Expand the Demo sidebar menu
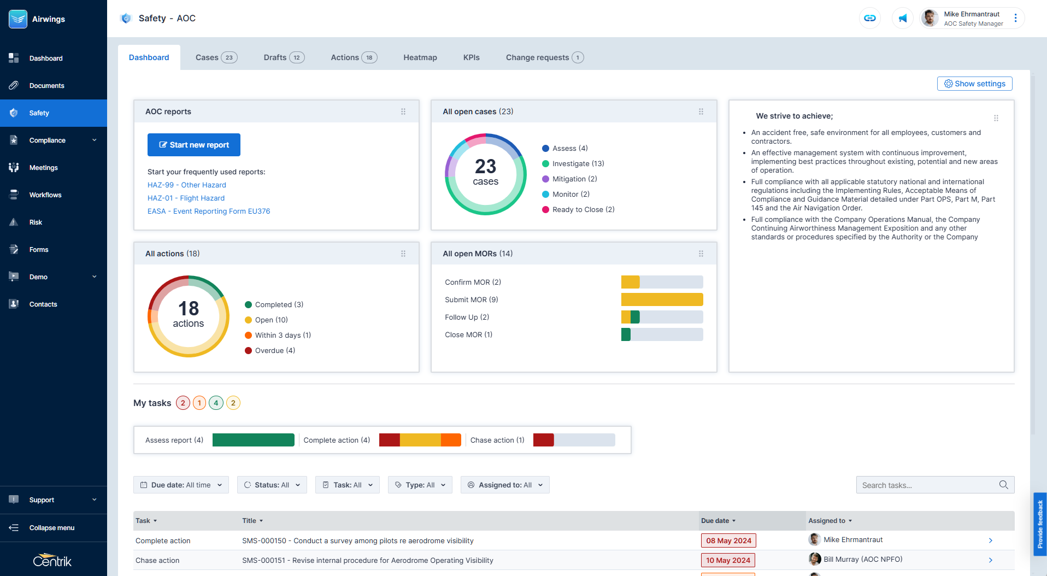The image size is (1047, 576). pyautogui.click(x=54, y=277)
